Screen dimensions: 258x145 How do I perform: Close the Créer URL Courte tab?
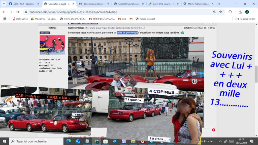coord(178,4)
